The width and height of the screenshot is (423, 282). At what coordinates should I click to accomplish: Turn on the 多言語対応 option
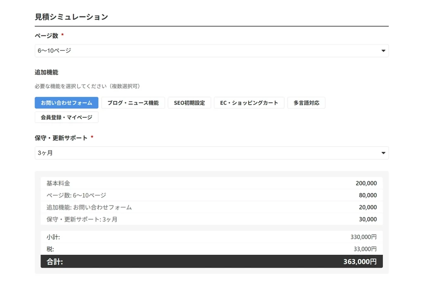pyautogui.click(x=306, y=103)
